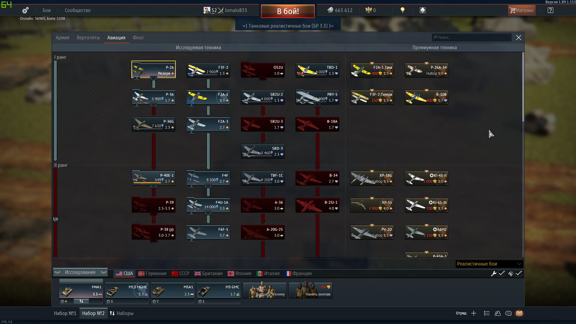The image size is (576, 324).
Task: Click the wrench auto-repair icon
Action: click(493, 274)
